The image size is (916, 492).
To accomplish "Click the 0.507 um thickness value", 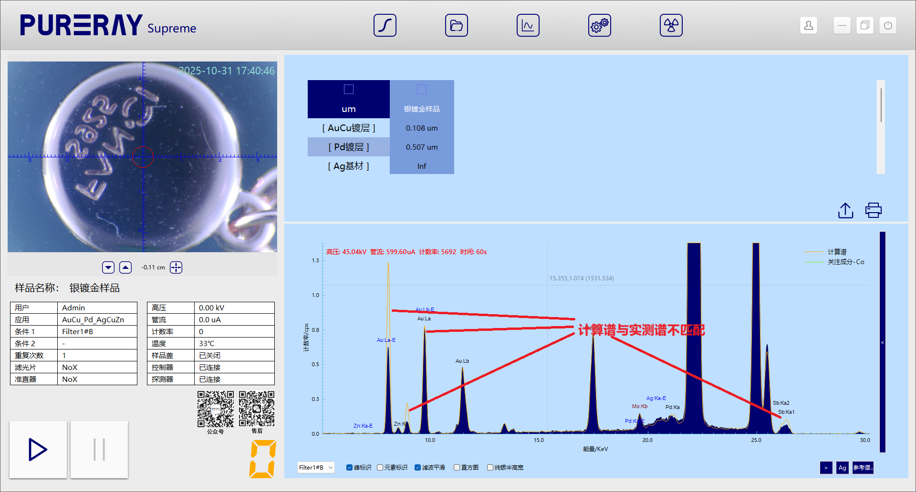I will click(x=422, y=147).
